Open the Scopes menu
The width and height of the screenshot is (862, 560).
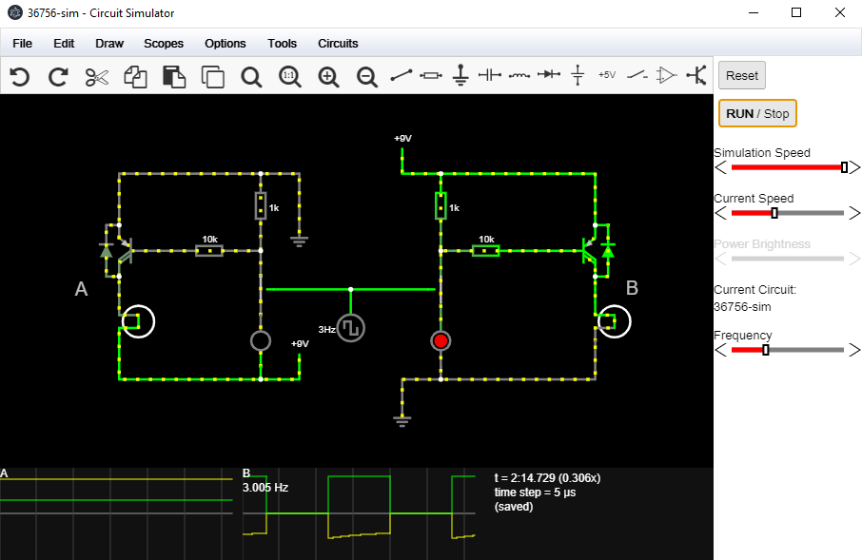point(164,44)
